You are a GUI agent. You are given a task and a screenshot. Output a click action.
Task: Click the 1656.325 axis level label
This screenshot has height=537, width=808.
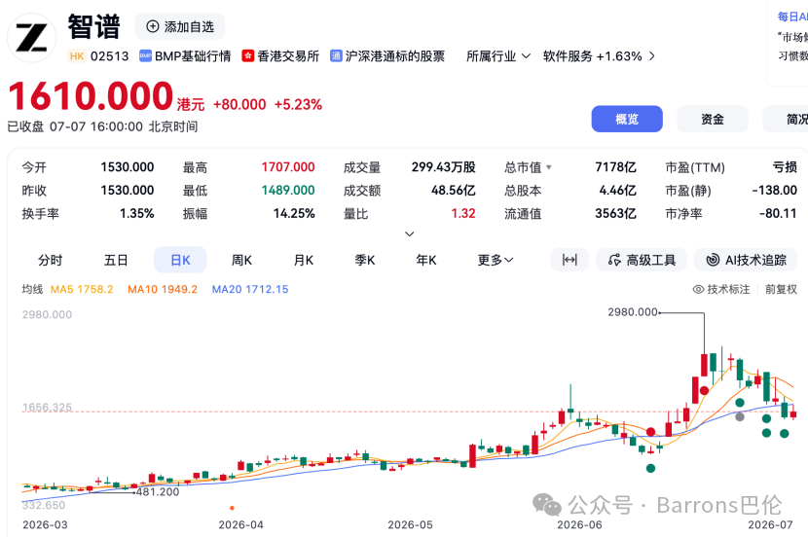(x=47, y=408)
